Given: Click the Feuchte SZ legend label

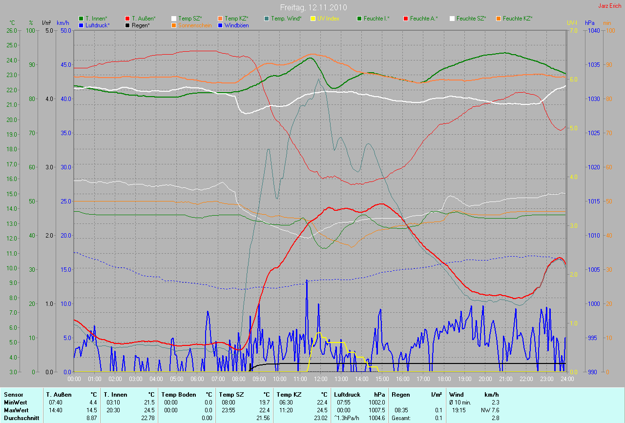Looking at the screenshot, I should pos(471,19).
